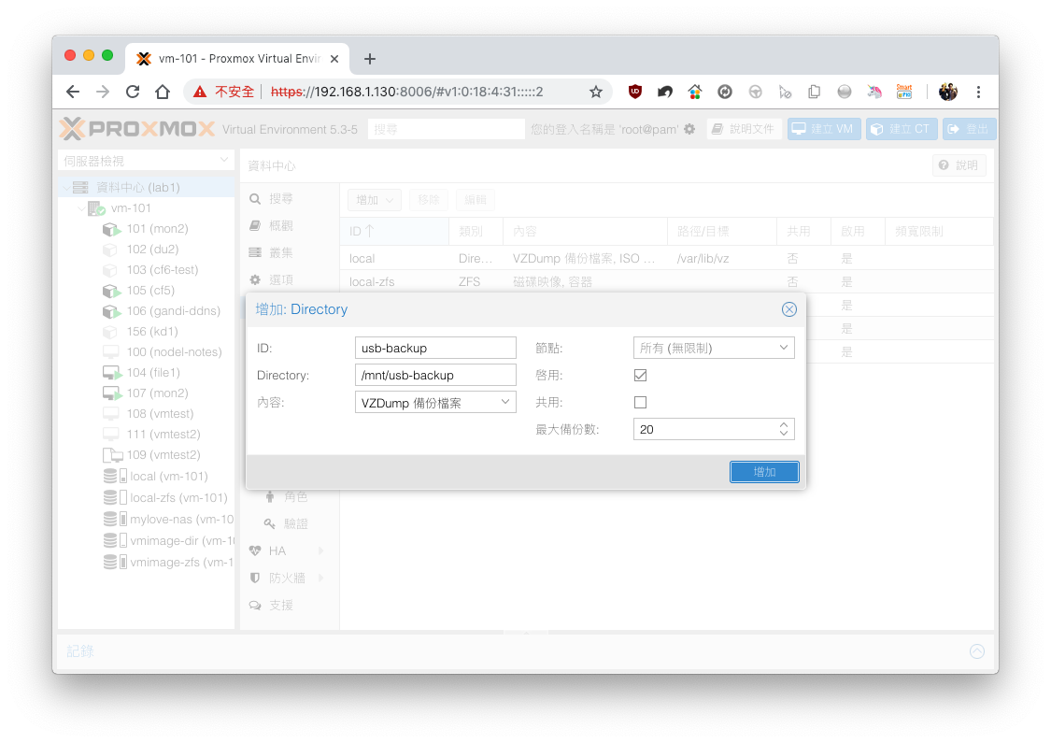Toggle the 啓用 enable checkbox
The width and height of the screenshot is (1051, 743).
[641, 376]
